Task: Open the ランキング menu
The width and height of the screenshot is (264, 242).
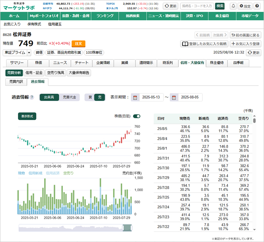Action: 105,16
